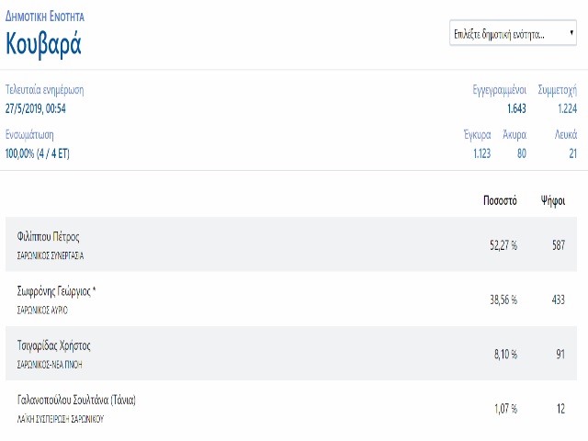Click the dropdown arrow for municipal unit

click(x=571, y=33)
